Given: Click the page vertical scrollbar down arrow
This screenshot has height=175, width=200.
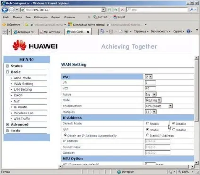Looking at the screenshot, I should tap(196, 162).
